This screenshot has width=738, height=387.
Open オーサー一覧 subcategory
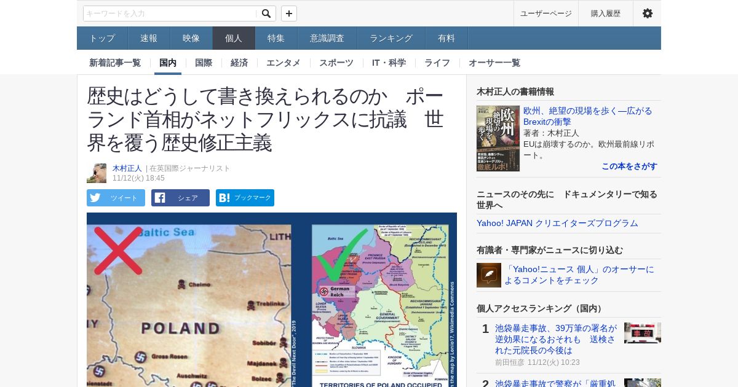(494, 63)
